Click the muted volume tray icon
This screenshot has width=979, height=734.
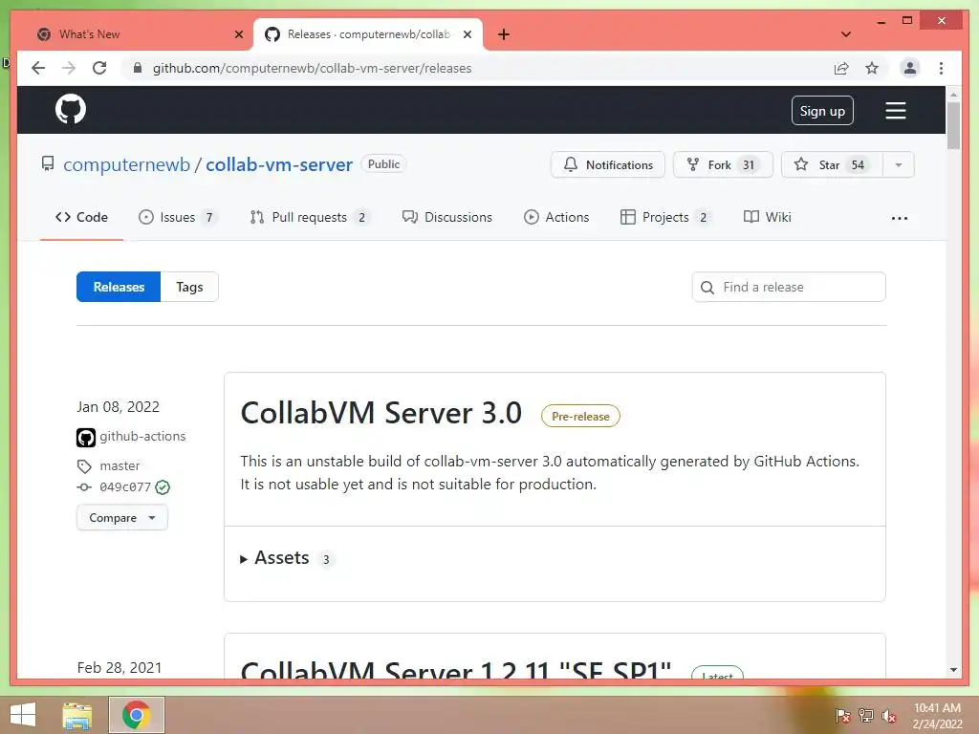pyautogui.click(x=889, y=715)
